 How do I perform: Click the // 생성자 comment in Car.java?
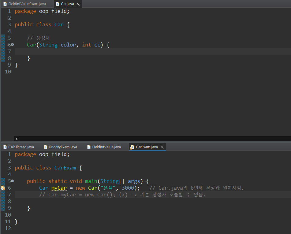click(38, 38)
